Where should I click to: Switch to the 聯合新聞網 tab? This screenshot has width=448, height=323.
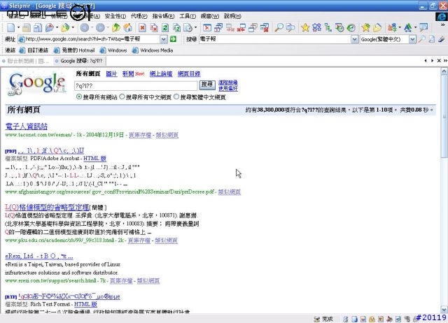[x=27, y=61]
